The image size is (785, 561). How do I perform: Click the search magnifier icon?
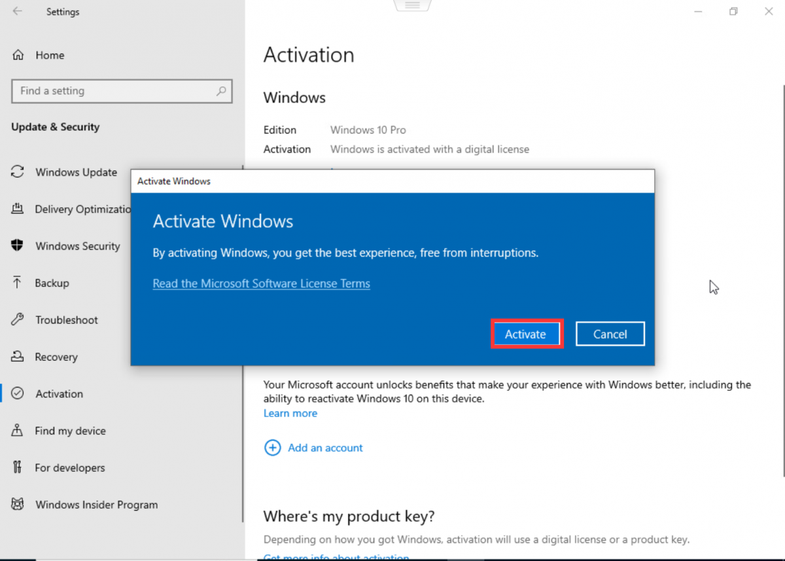coord(221,91)
